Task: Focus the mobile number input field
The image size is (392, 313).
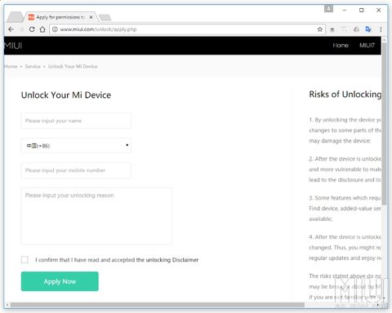Action: [x=76, y=170]
